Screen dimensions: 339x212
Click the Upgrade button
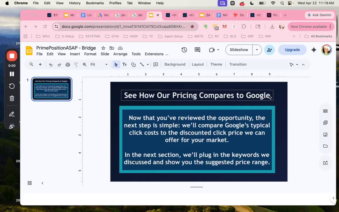tap(292, 50)
